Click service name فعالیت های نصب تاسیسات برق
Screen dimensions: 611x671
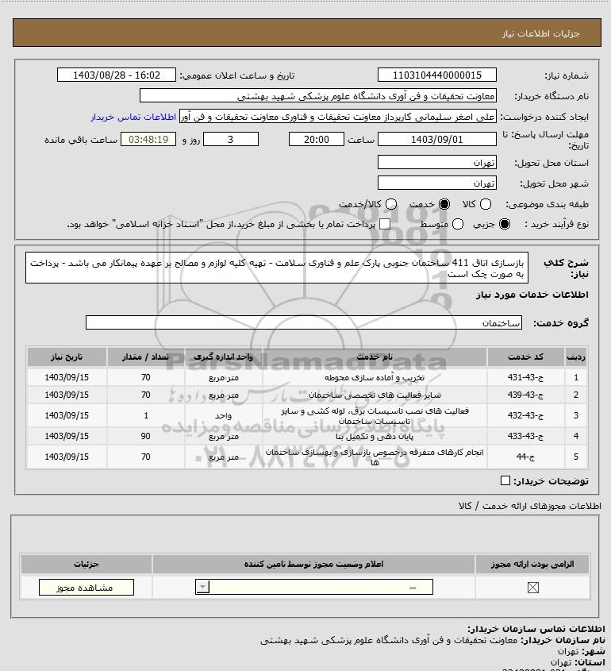[x=375, y=415]
